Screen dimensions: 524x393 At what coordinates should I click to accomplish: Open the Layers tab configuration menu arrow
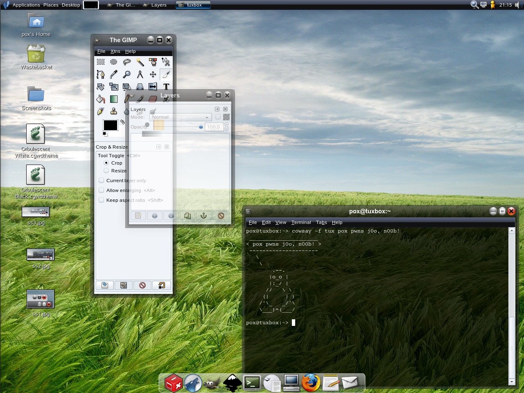tap(217, 109)
